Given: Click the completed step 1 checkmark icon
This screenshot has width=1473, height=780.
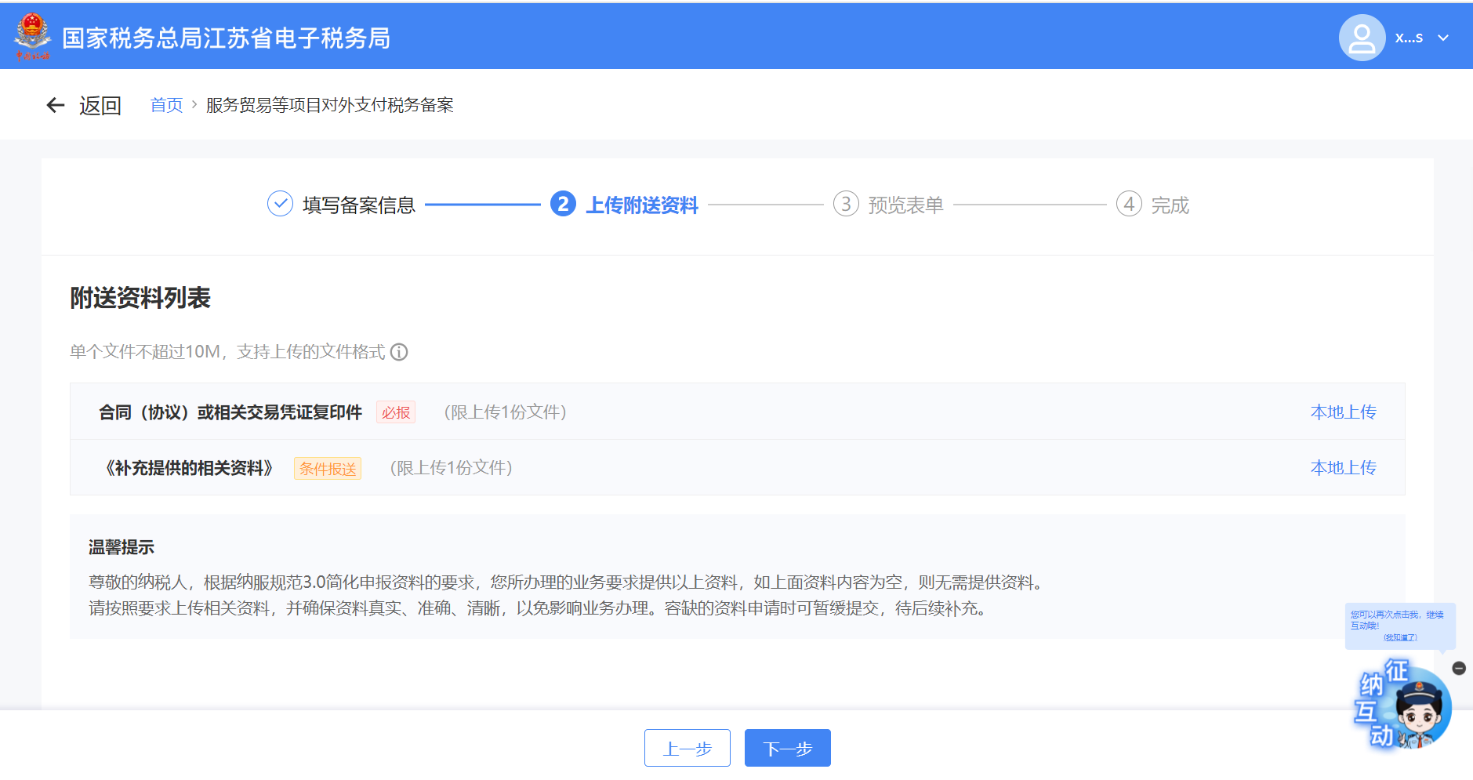Looking at the screenshot, I should pos(280,204).
